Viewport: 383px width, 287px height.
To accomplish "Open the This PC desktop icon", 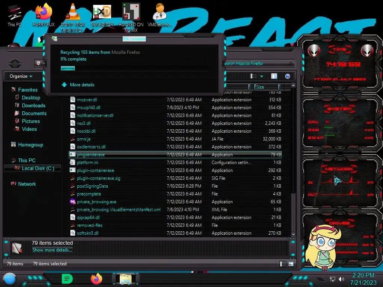I will (15, 15).
